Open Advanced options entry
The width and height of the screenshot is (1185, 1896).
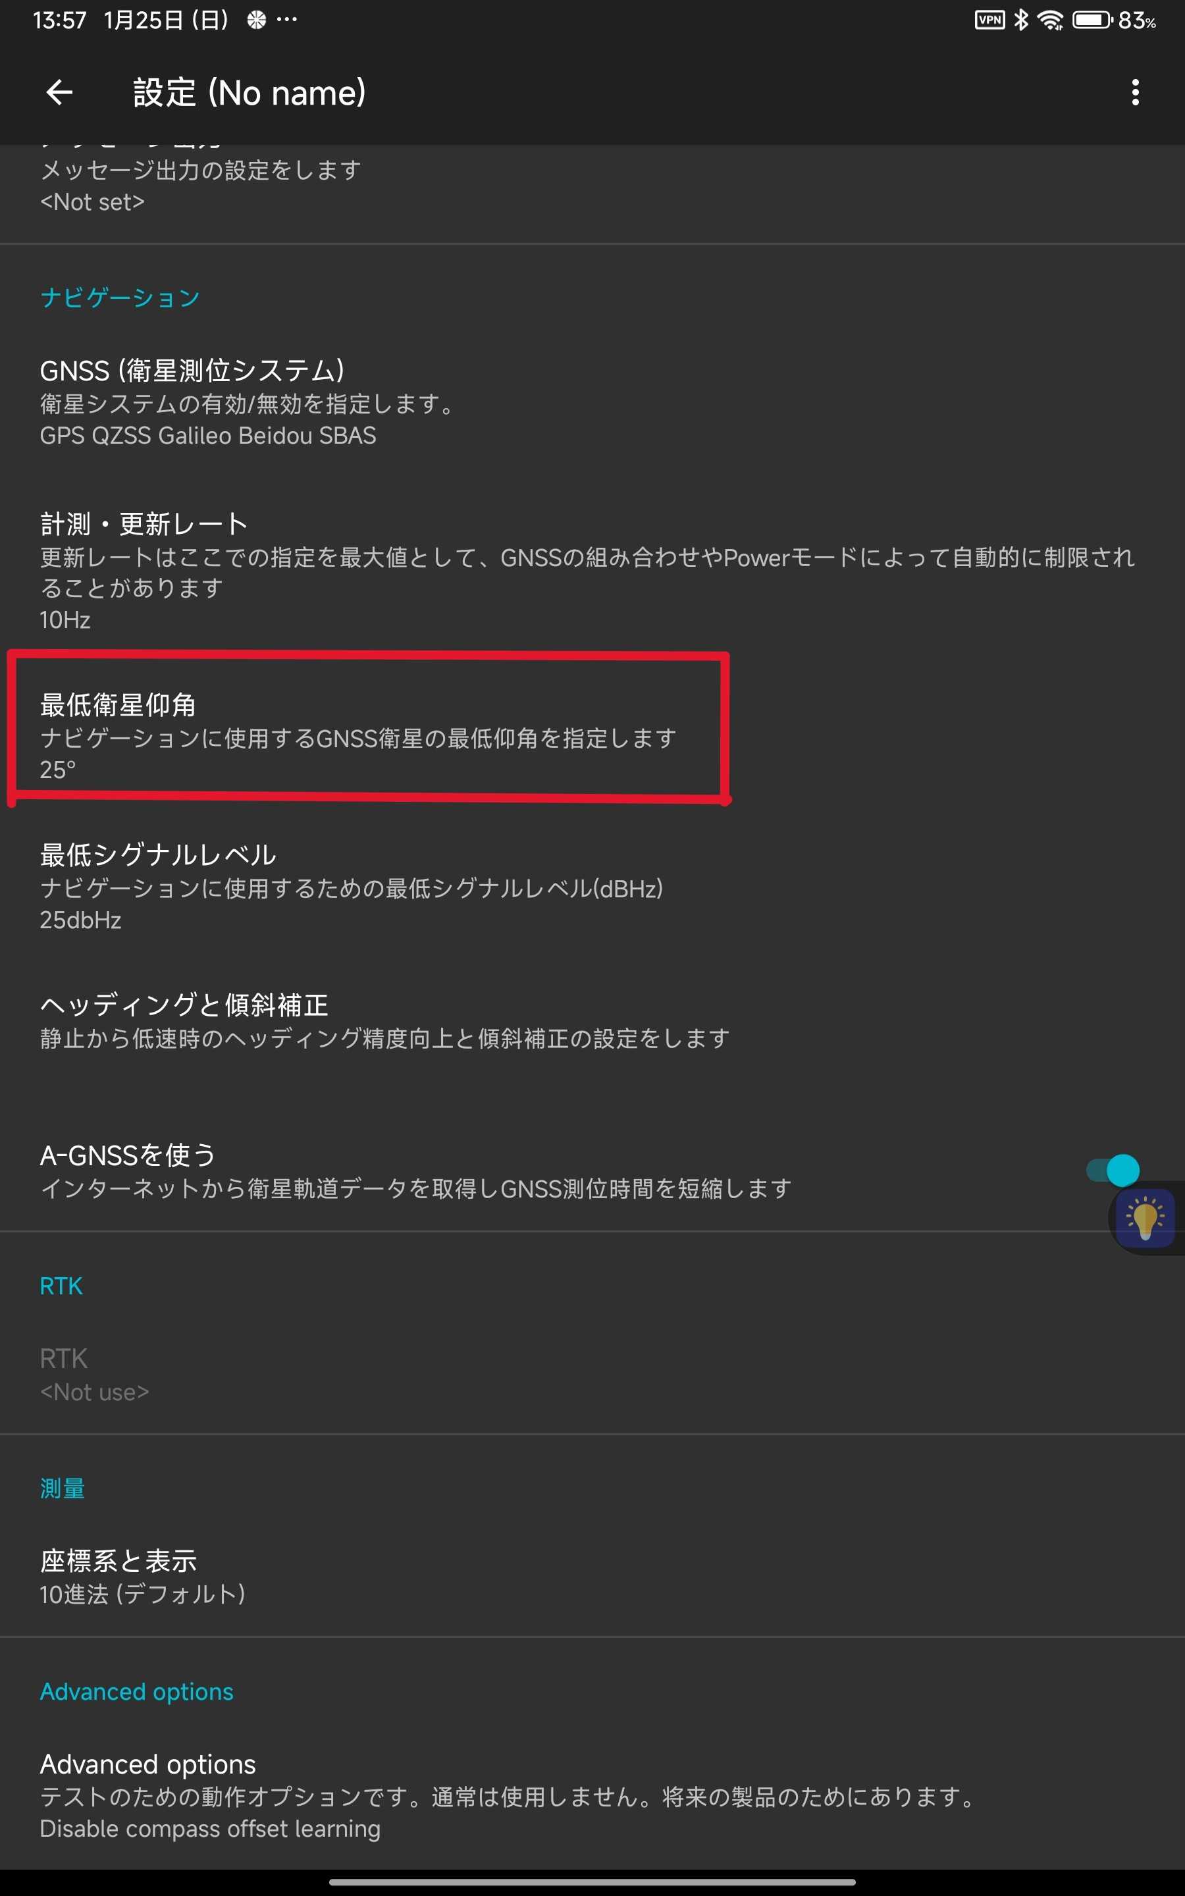point(592,1796)
